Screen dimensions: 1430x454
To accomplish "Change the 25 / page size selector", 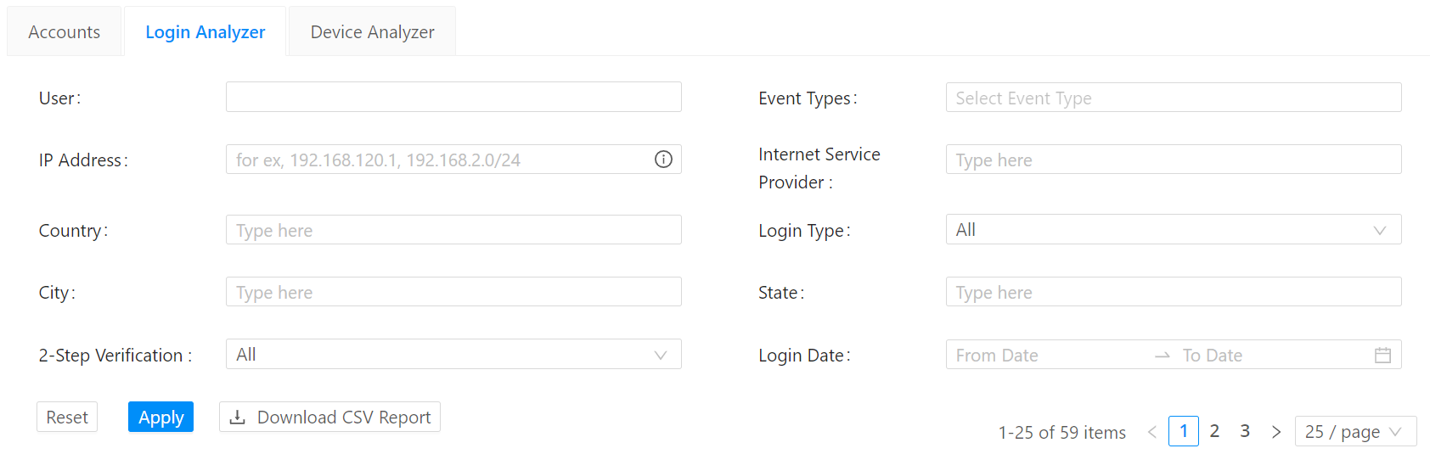I will click(1354, 432).
